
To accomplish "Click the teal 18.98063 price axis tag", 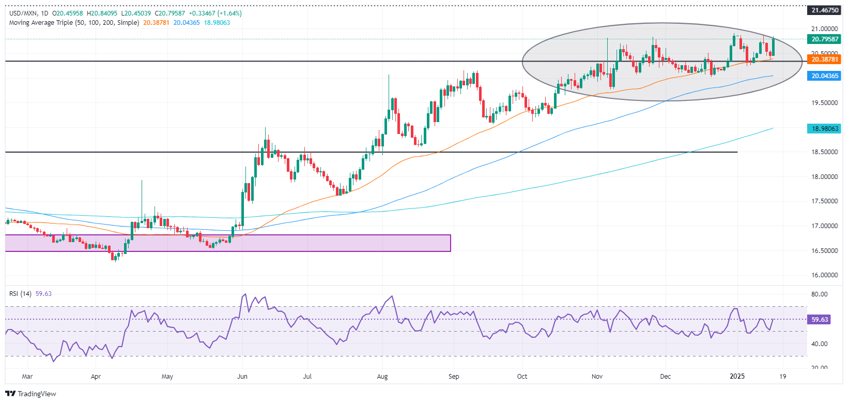I will click(825, 129).
